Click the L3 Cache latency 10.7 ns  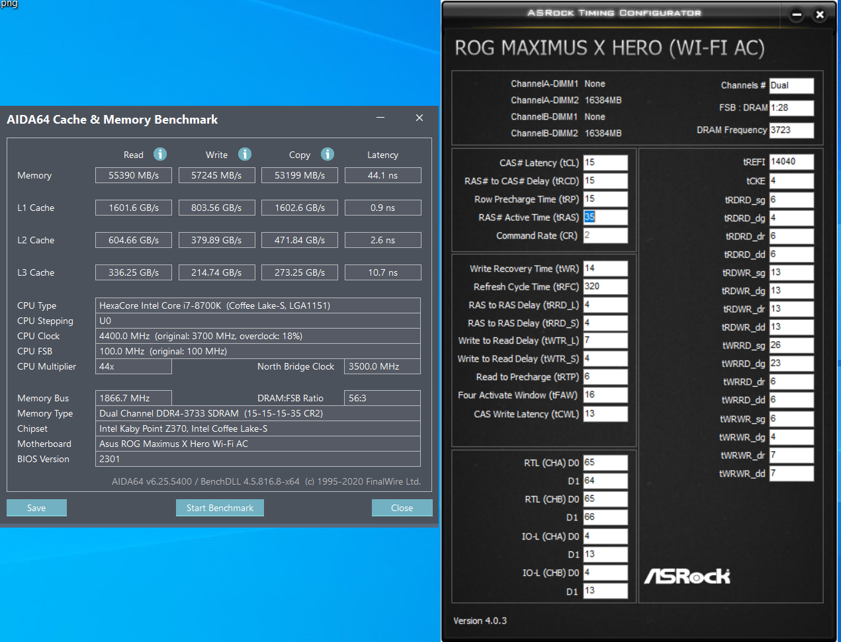tap(382, 272)
